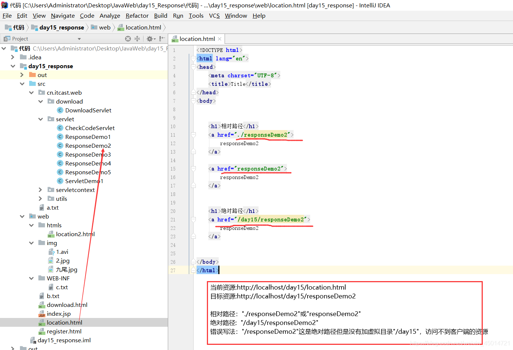Collapse the cn.itcast.web package
The width and height of the screenshot is (513, 350).
click(31, 92)
